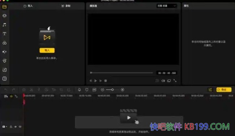Open the Media folder sidebar icon
The height and width of the screenshot is (136, 235).
(x=4, y=7)
